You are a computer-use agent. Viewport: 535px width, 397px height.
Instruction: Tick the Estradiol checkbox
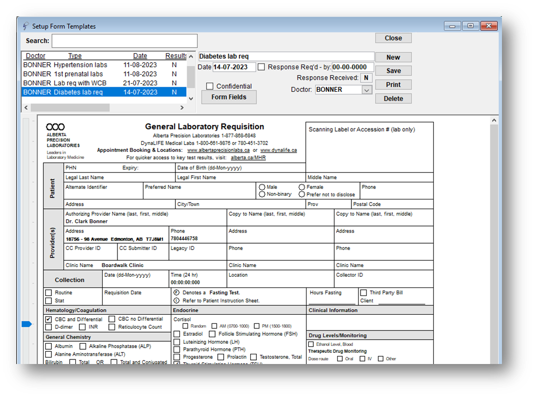point(177,334)
